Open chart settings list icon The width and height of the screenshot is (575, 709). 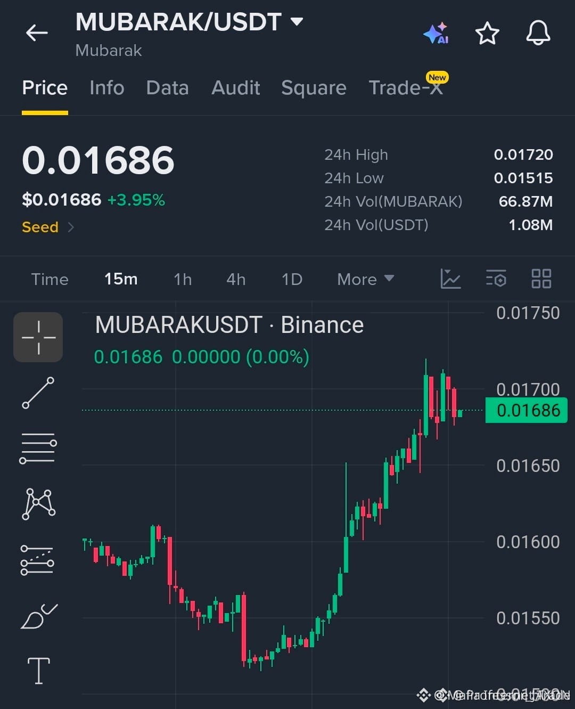496,279
